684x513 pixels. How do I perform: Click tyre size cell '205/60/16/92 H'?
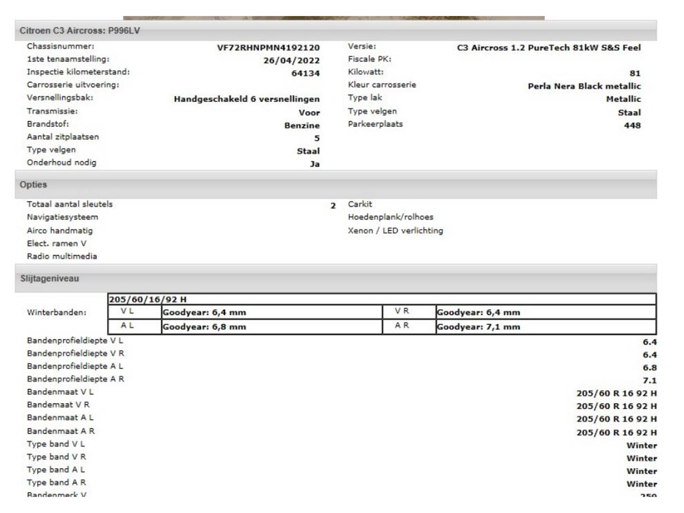pyautogui.click(x=382, y=299)
